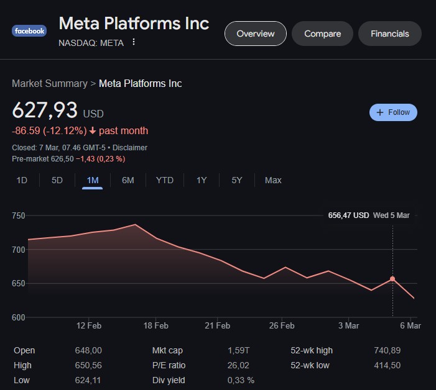The width and height of the screenshot is (436, 390).
Task: Click the P/E ratio value 26,02
Action: pyautogui.click(x=238, y=365)
